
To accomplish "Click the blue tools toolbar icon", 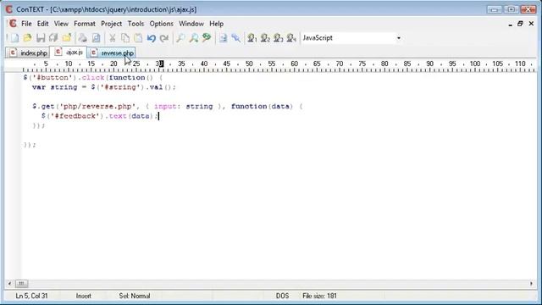I will tap(236, 38).
